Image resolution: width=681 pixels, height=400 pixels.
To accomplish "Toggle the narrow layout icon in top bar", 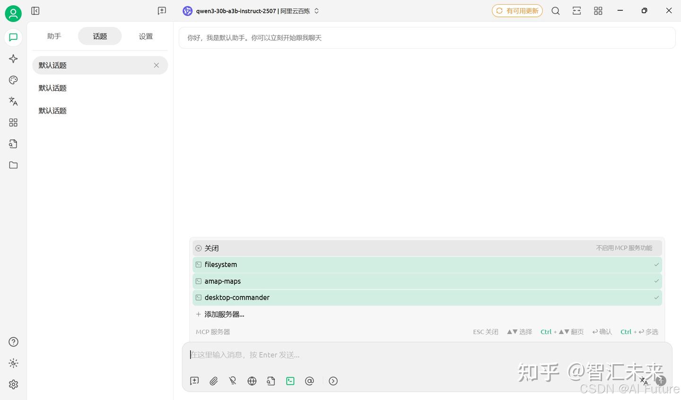I will pyautogui.click(x=577, y=11).
